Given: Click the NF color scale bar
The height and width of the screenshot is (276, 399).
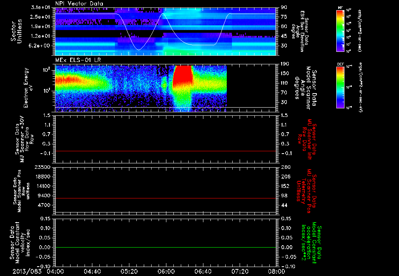Looking at the screenshot, I should [x=341, y=30].
